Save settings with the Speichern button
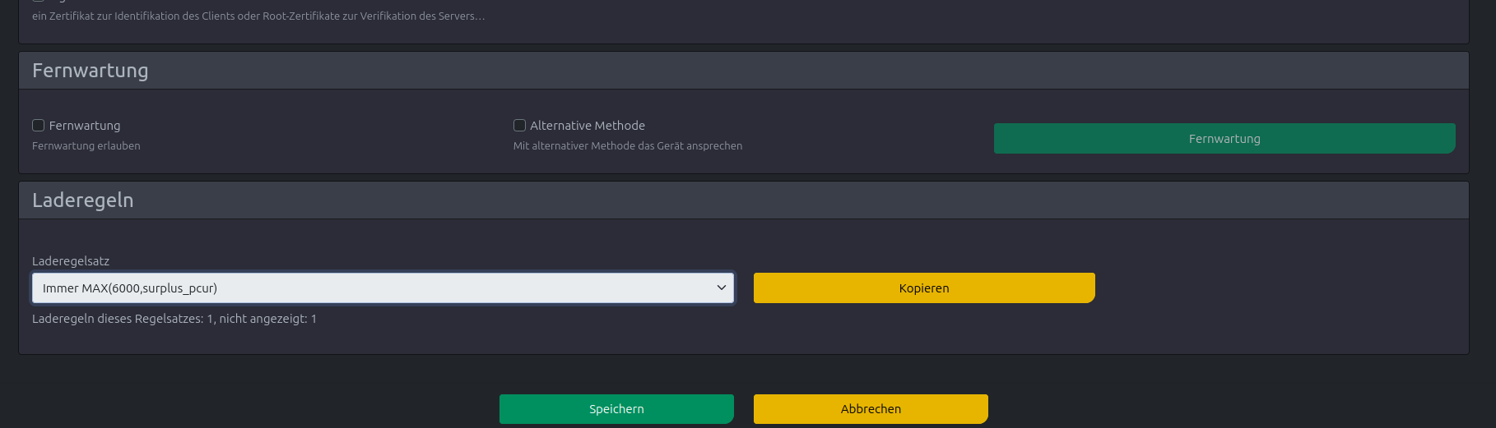The height and width of the screenshot is (428, 1496). pos(616,408)
